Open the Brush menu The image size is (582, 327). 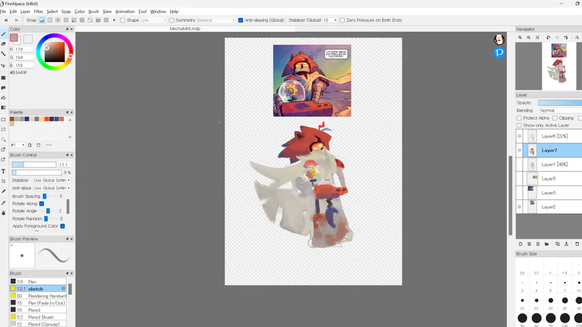[x=94, y=12]
